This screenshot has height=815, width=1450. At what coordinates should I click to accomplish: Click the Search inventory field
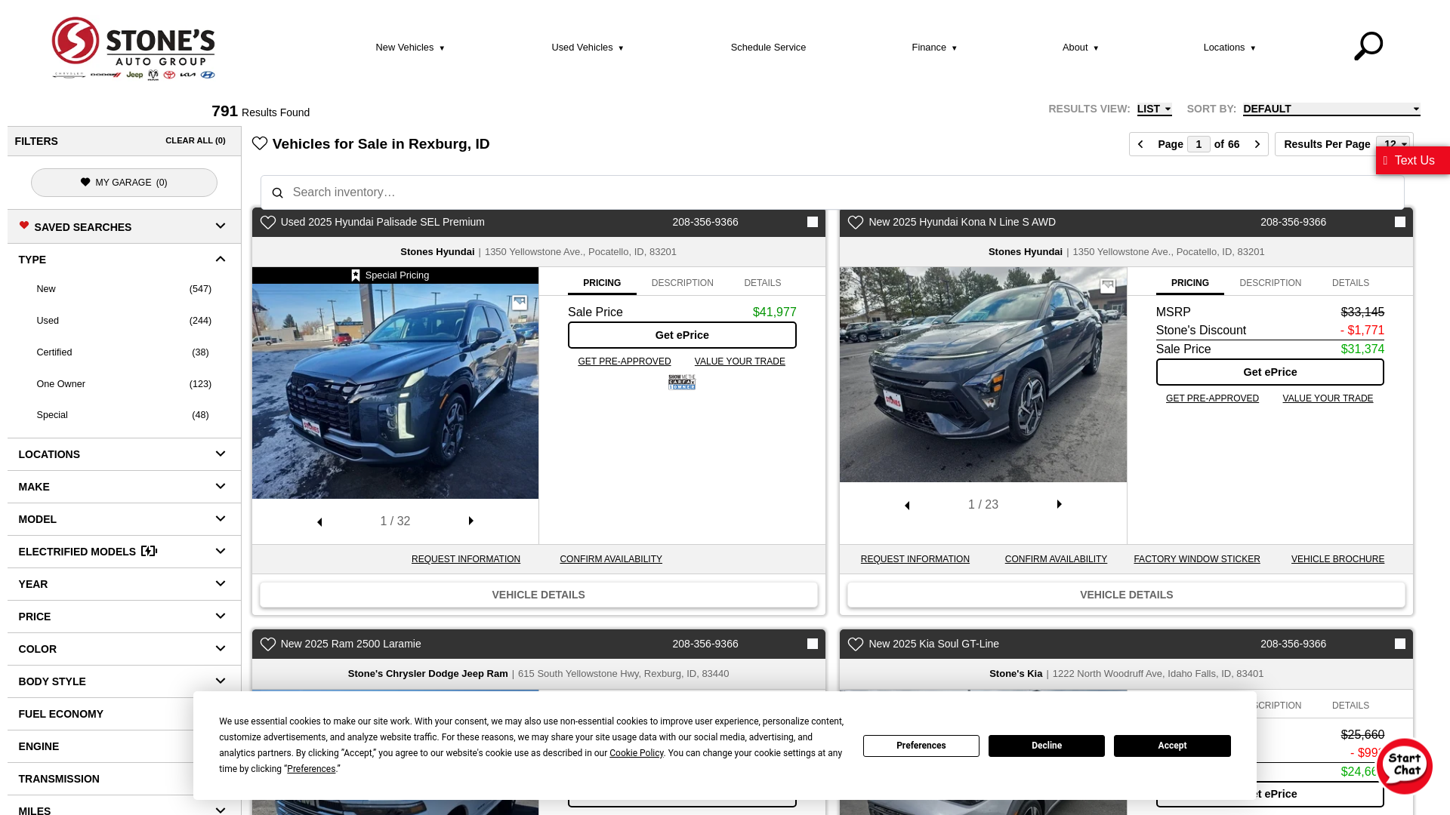(832, 192)
